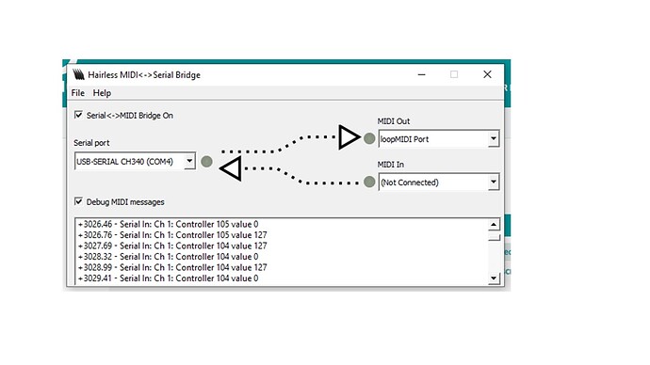This screenshot has height=365, width=650.
Task: Expand the MIDI Out dropdown arrow
Action: (494, 138)
